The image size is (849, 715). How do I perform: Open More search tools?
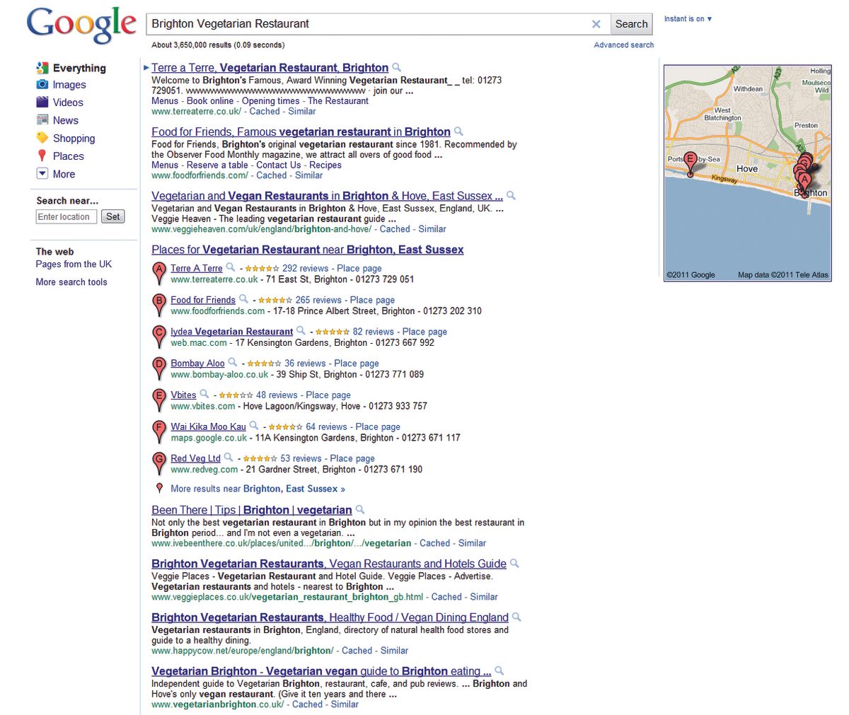[71, 281]
